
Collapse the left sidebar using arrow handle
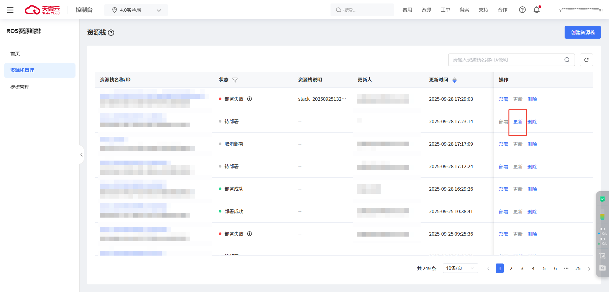point(82,155)
